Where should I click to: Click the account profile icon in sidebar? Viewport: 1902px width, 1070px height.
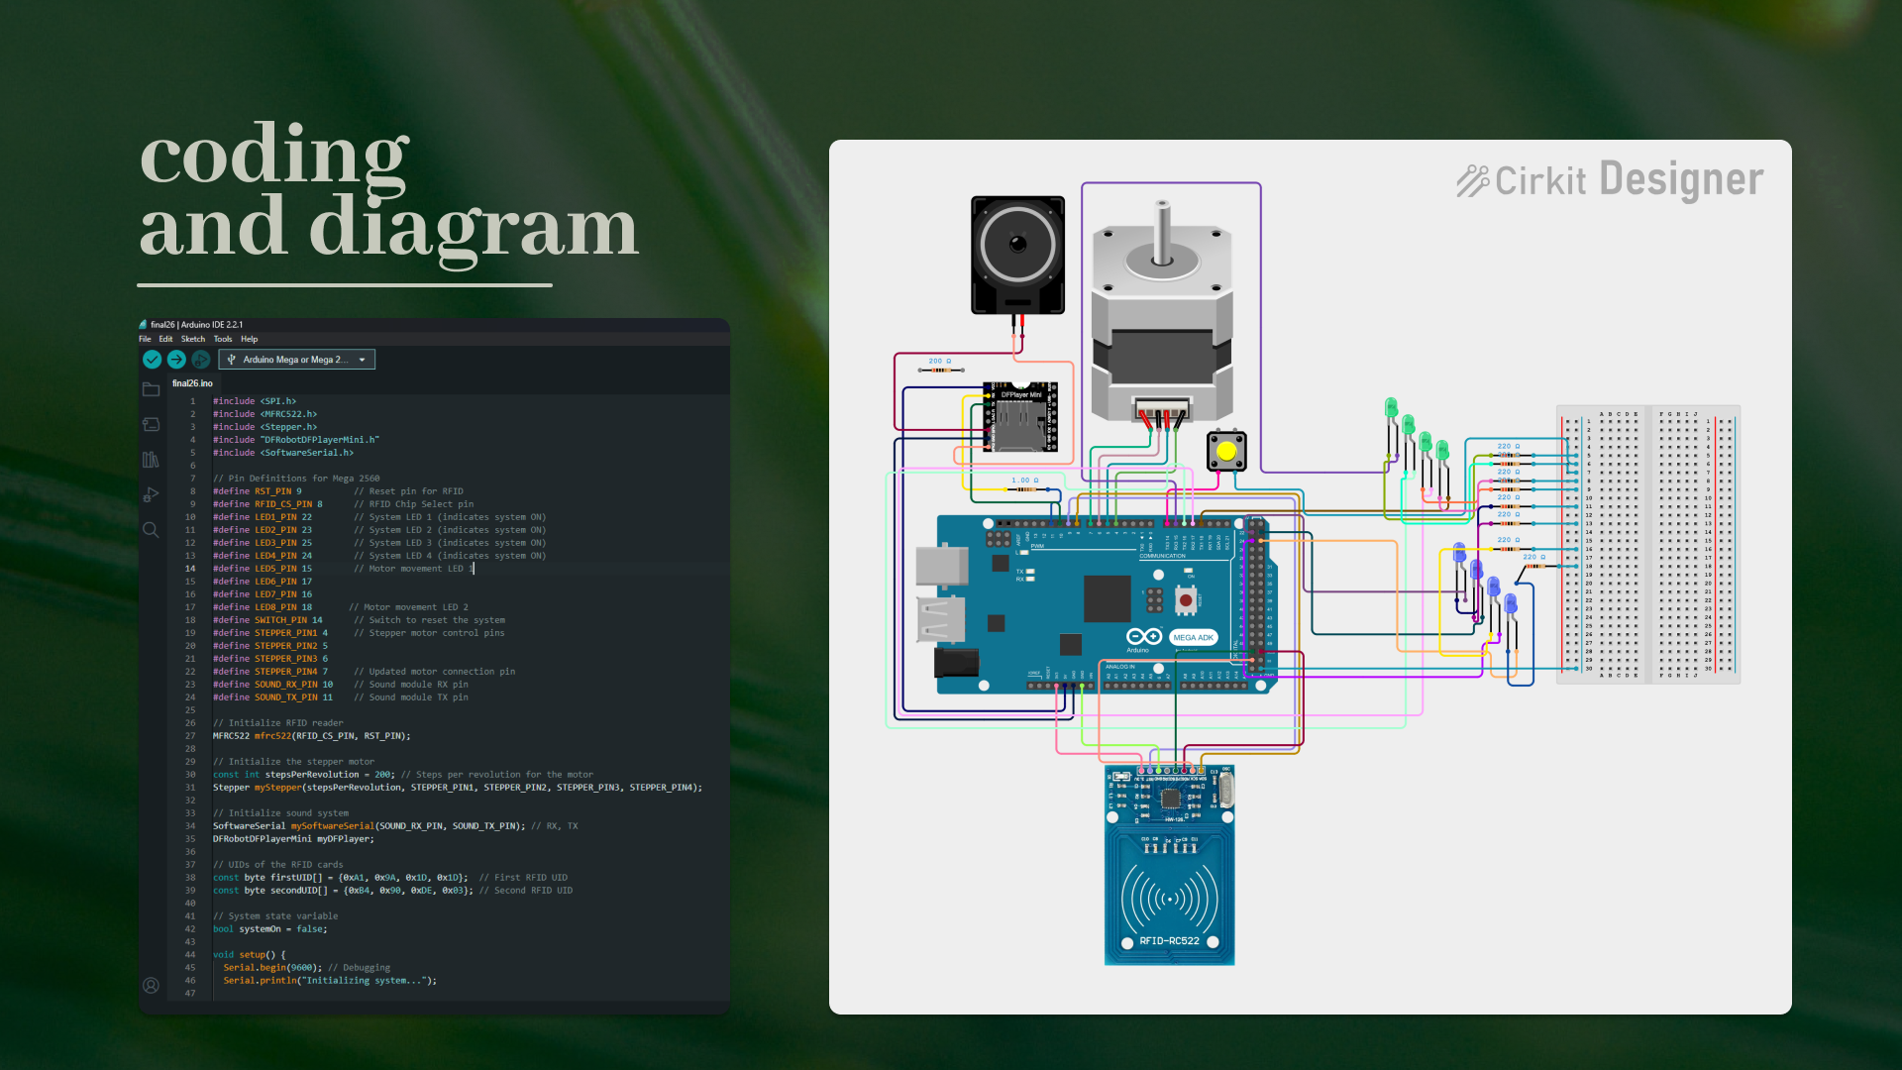(151, 986)
